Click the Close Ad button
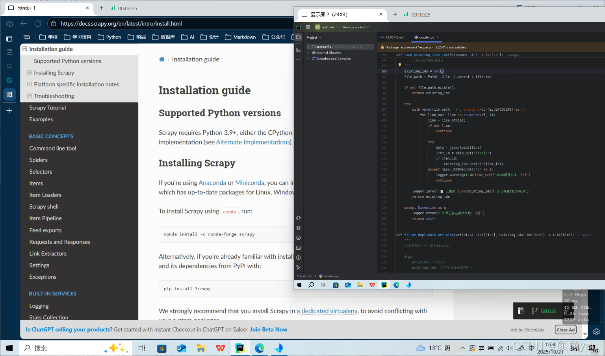The image size is (605, 356). (x=566, y=330)
